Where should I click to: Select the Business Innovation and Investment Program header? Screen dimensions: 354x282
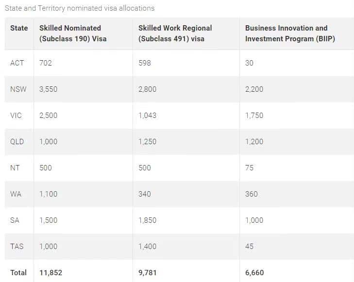pos(290,33)
